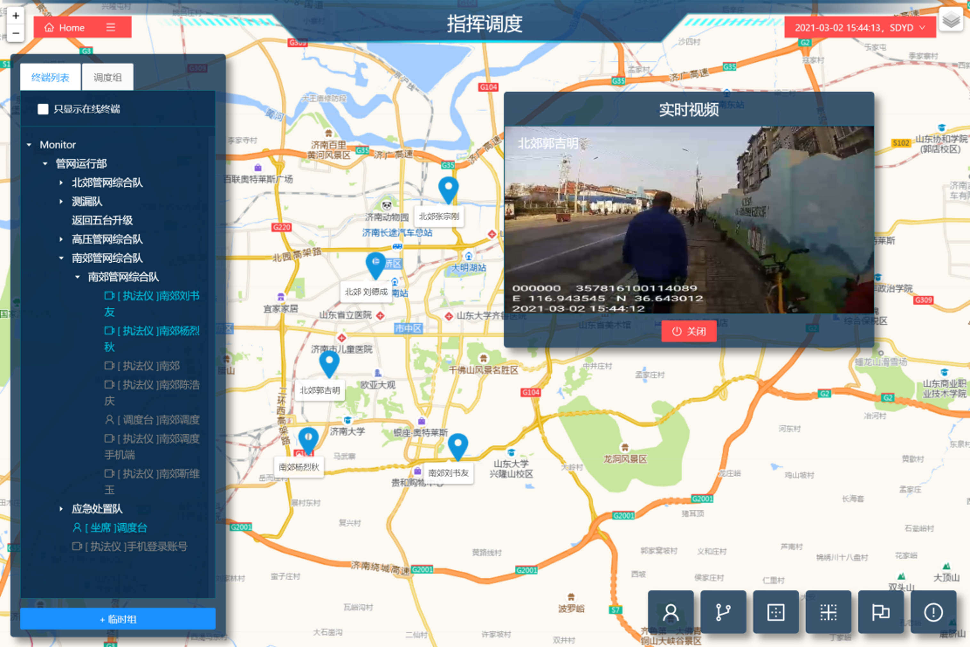
Task: Close the live video with 关闭
Action: click(x=688, y=331)
